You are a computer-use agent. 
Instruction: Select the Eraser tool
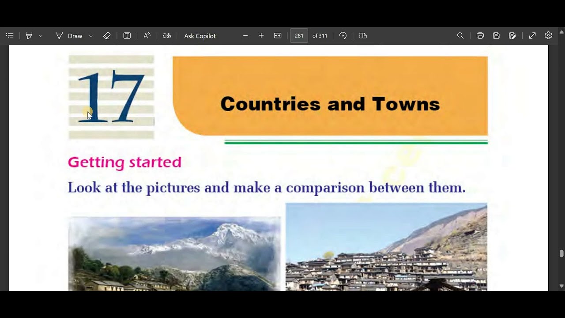107,36
